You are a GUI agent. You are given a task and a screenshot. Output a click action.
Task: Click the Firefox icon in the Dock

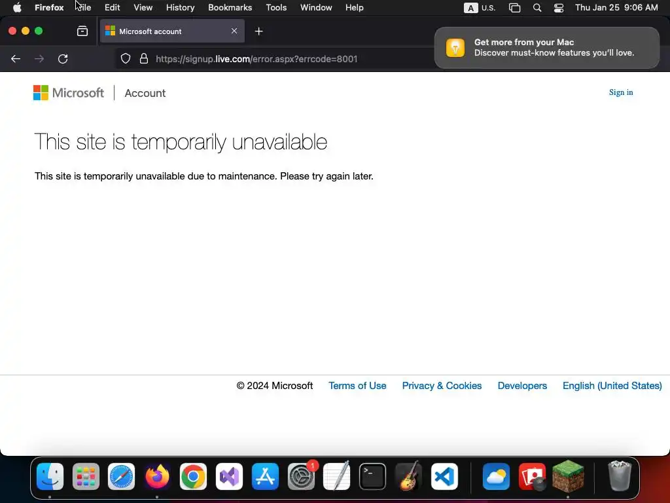pos(157,476)
